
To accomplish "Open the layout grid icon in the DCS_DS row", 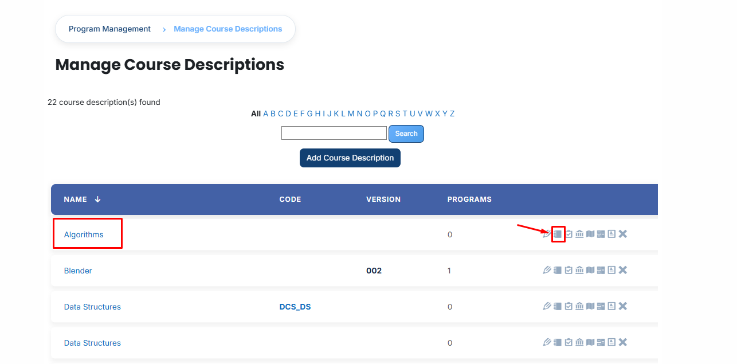I will (601, 306).
